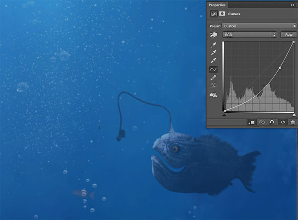This screenshot has height=220, width=298.
Task: Click the black input level slider triangle
Action: pyautogui.click(x=224, y=115)
